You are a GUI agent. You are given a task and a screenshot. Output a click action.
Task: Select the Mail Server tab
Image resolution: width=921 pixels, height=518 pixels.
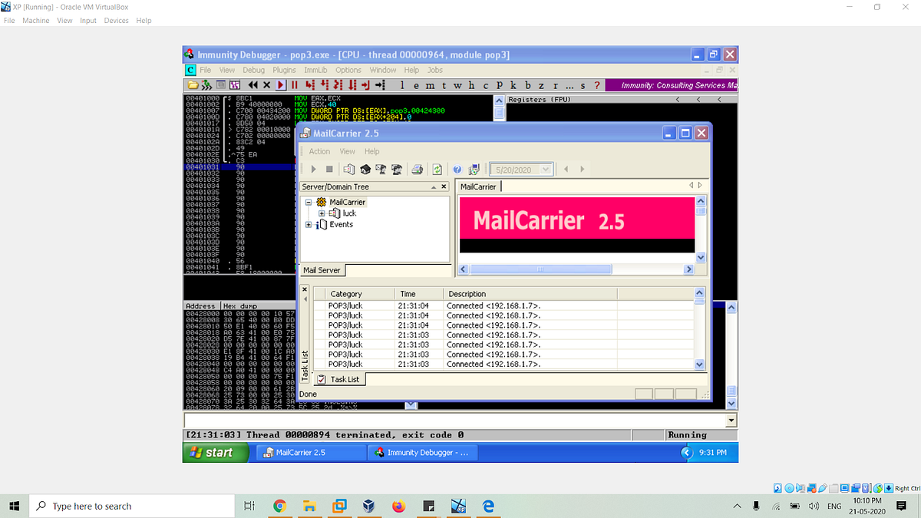322,269
